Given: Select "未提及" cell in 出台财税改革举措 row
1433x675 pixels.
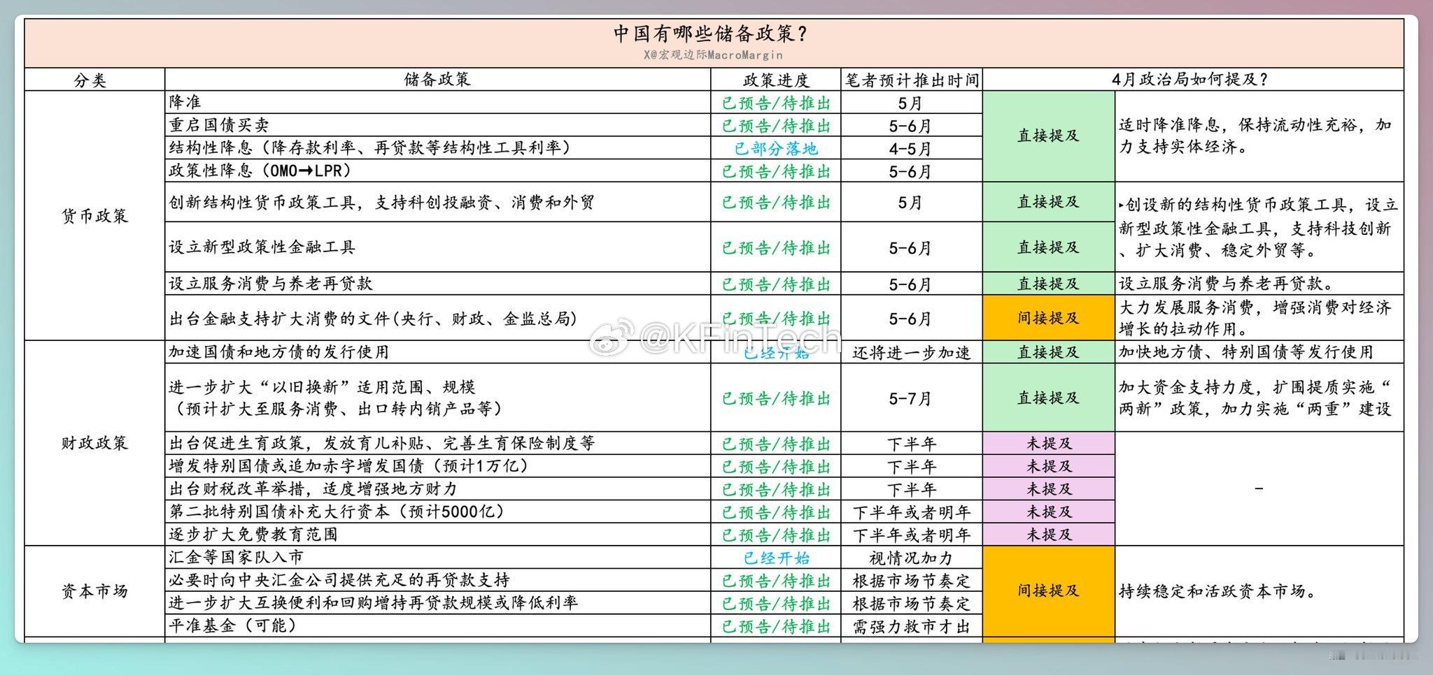Looking at the screenshot, I should (1049, 488).
